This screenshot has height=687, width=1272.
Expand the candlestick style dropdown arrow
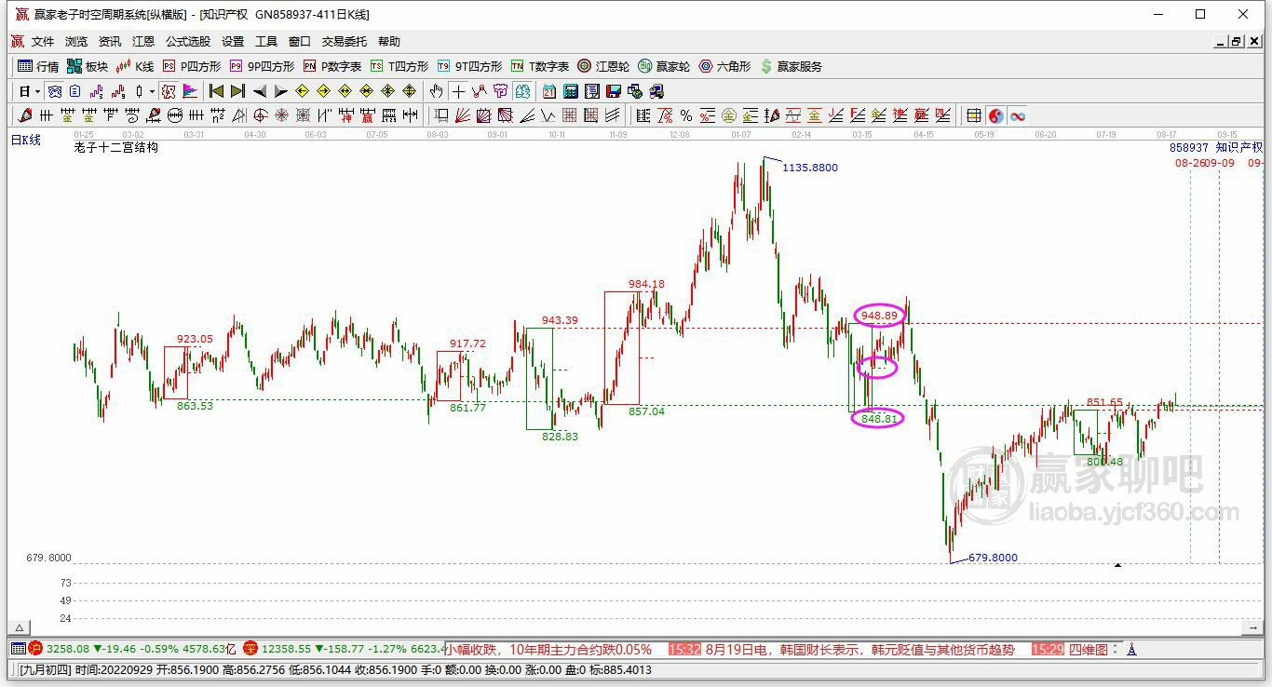152,91
